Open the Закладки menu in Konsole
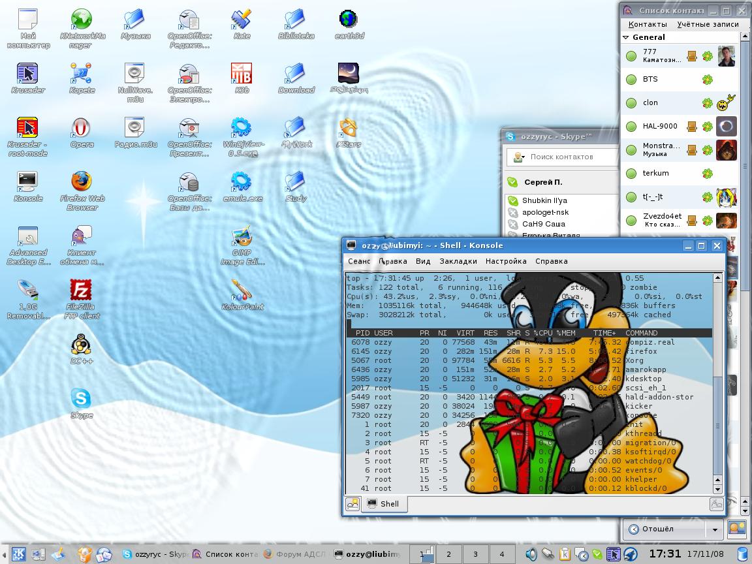 pyautogui.click(x=458, y=261)
